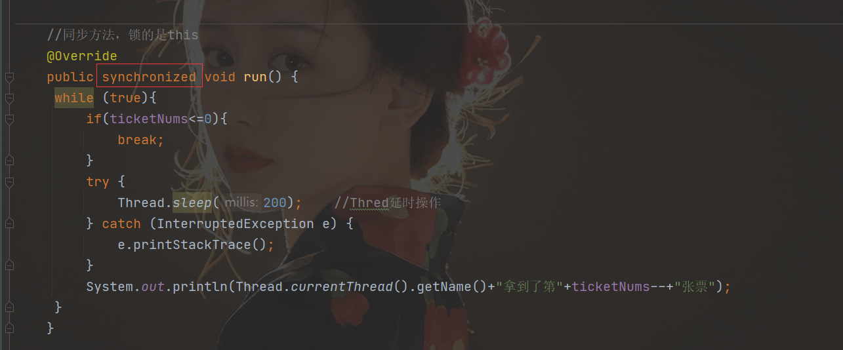The image size is (843, 350).
Task: Click fold end marker after break statement
Action: click(9, 161)
